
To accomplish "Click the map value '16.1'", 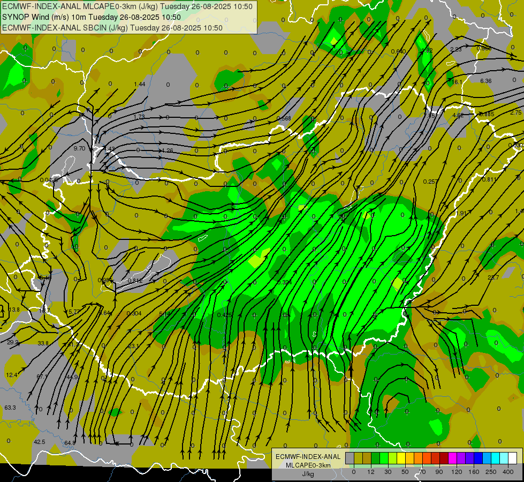I will (x=457, y=82).
